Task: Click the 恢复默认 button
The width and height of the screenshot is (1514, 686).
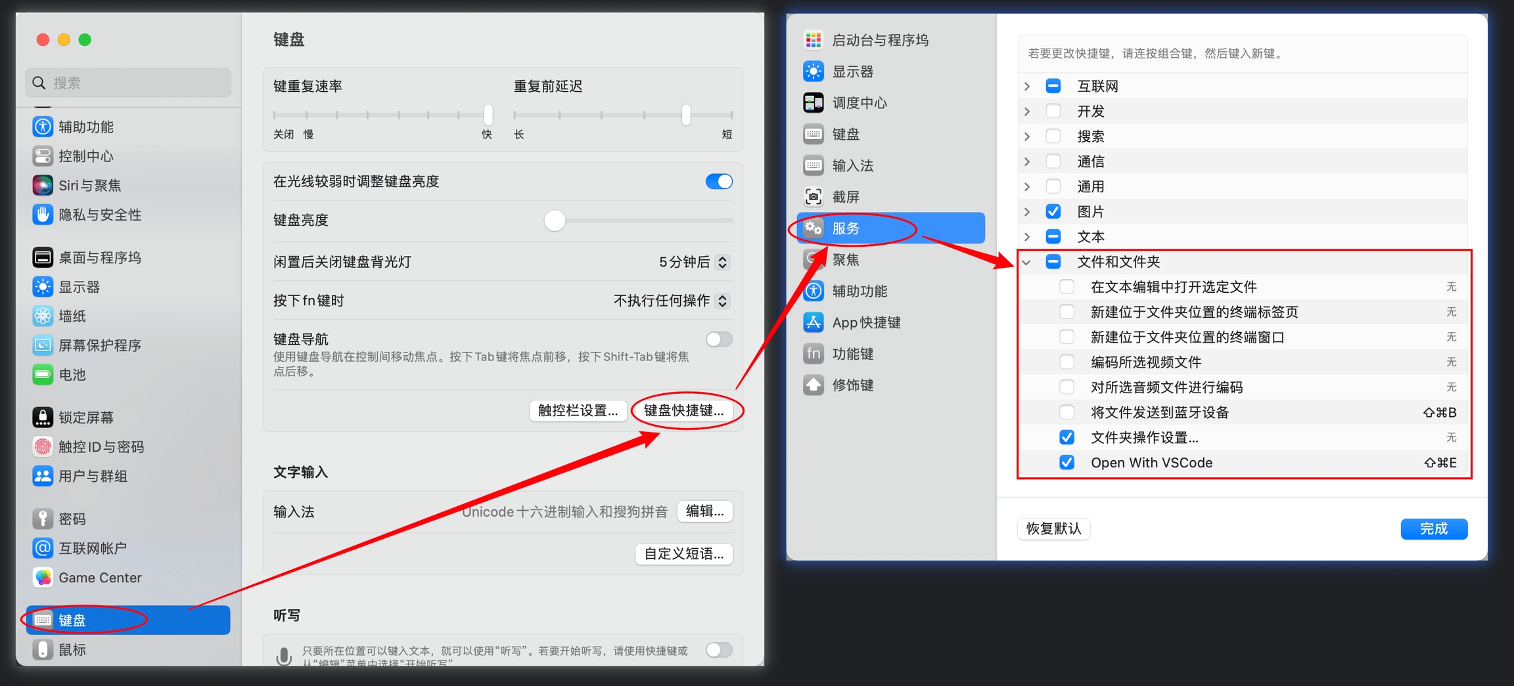Action: (x=1053, y=529)
